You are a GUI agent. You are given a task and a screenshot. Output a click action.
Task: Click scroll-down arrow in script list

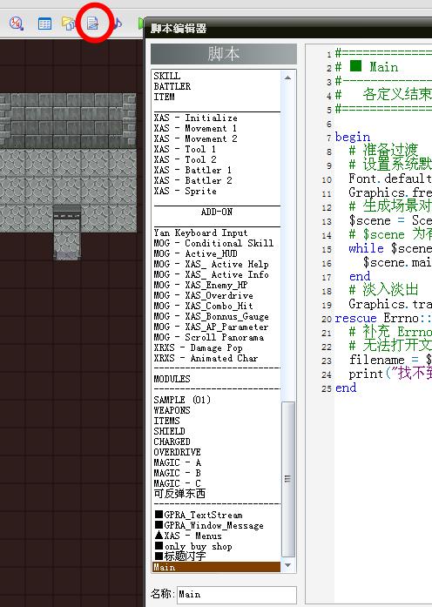tap(287, 565)
